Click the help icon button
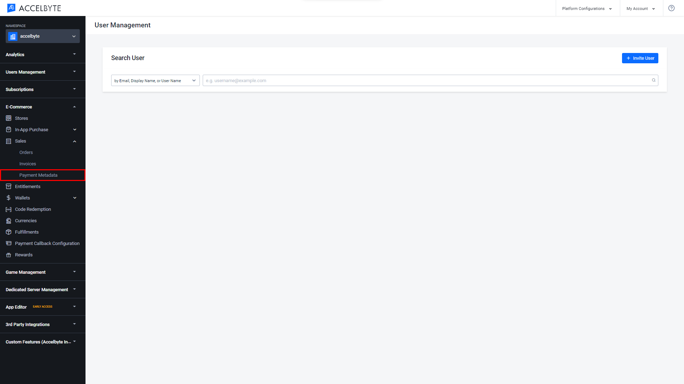 [671, 8]
